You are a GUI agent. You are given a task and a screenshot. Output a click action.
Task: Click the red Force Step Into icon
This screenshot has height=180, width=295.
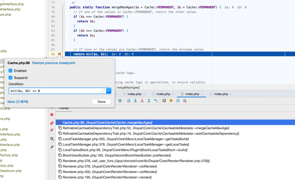(142, 101)
